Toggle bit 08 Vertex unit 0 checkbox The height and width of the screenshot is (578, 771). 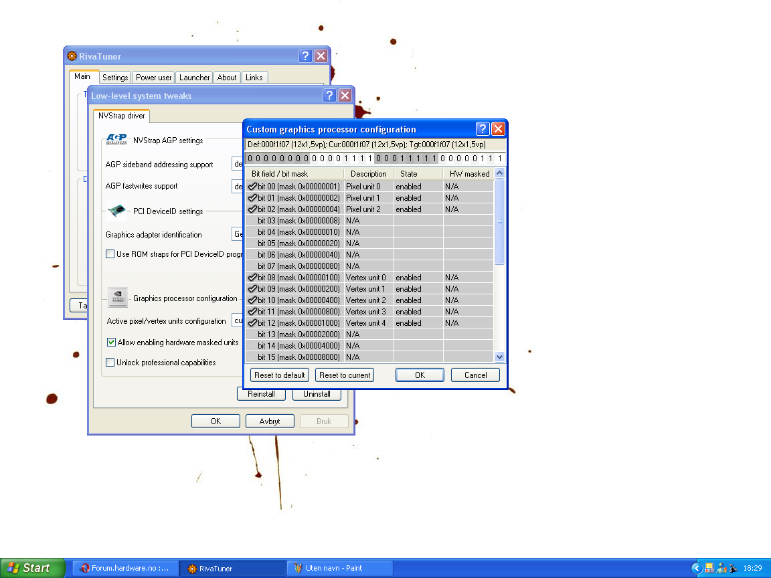[253, 277]
